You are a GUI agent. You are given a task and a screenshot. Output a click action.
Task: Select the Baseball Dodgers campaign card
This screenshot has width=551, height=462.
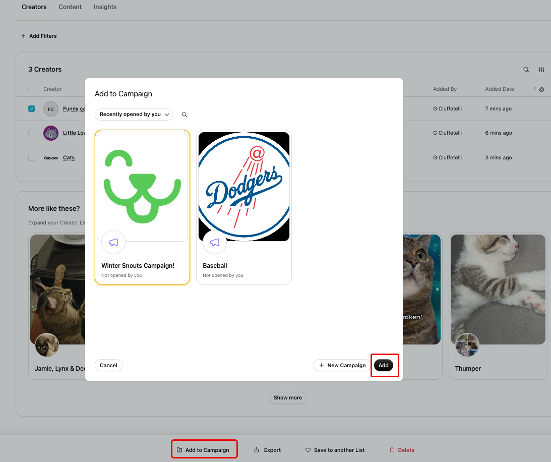244,207
